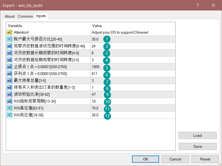
Task: Select value 18 for RSI指标观察周期
Action: tap(94, 101)
